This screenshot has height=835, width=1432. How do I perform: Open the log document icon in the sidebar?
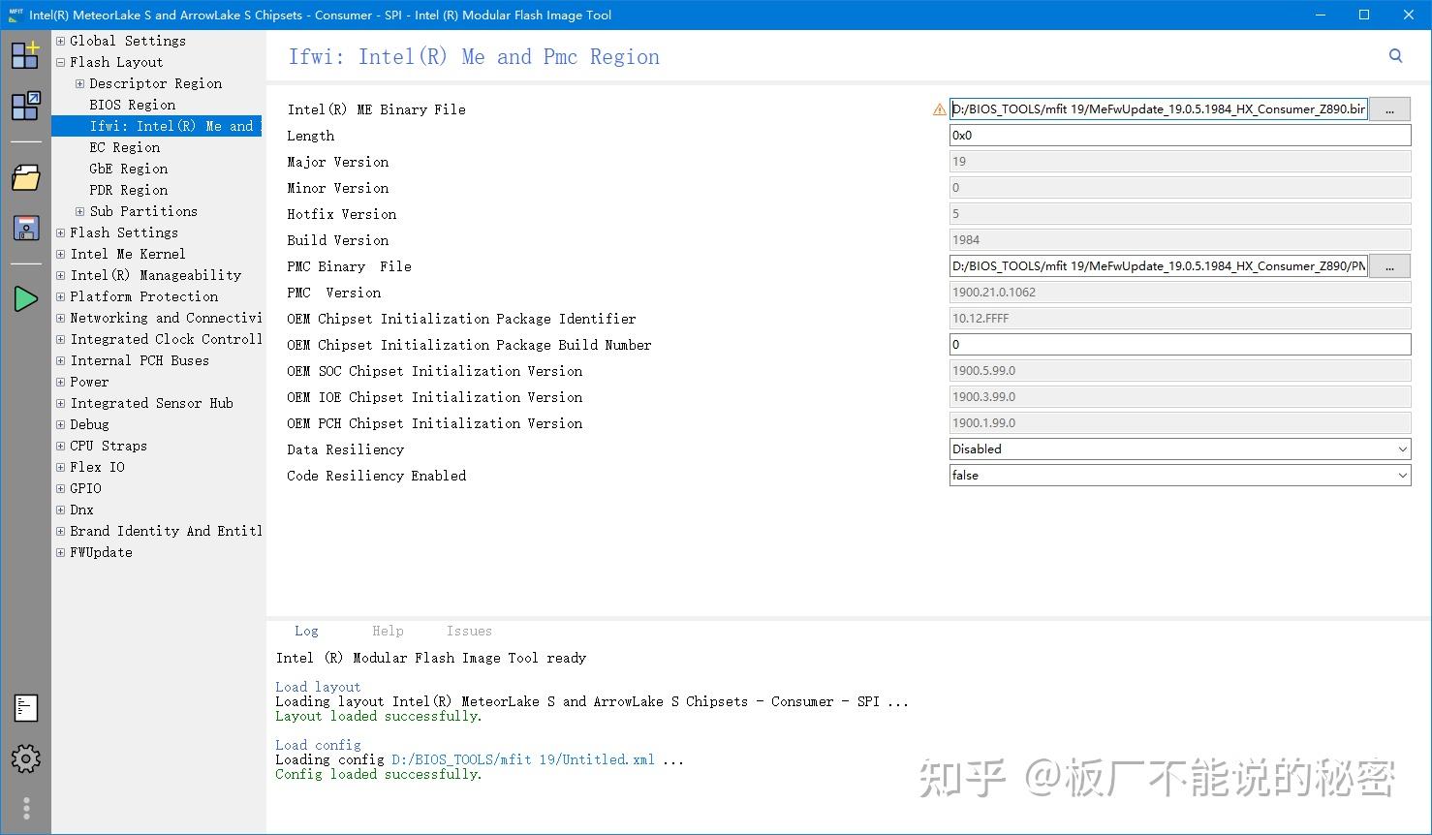25,708
